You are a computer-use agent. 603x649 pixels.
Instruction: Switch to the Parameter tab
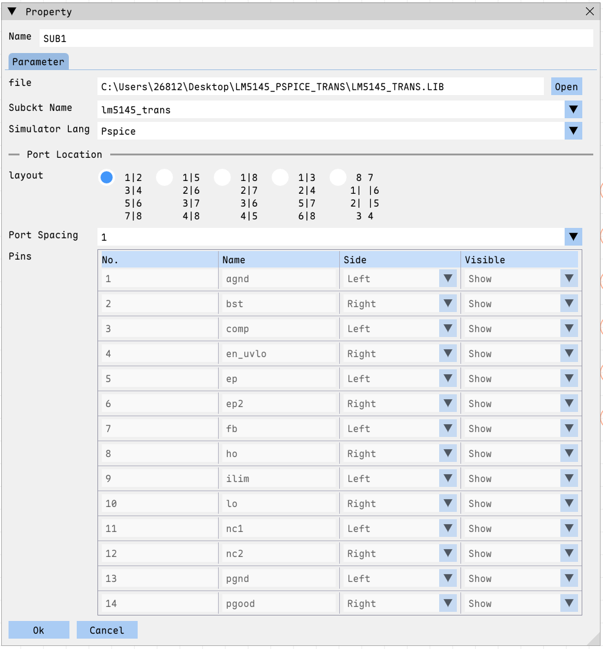pyautogui.click(x=38, y=62)
